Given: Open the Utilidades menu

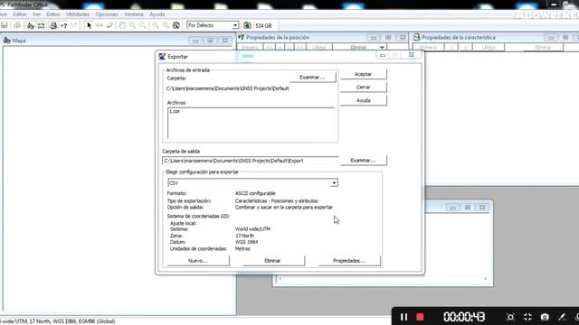Looking at the screenshot, I should (78, 14).
